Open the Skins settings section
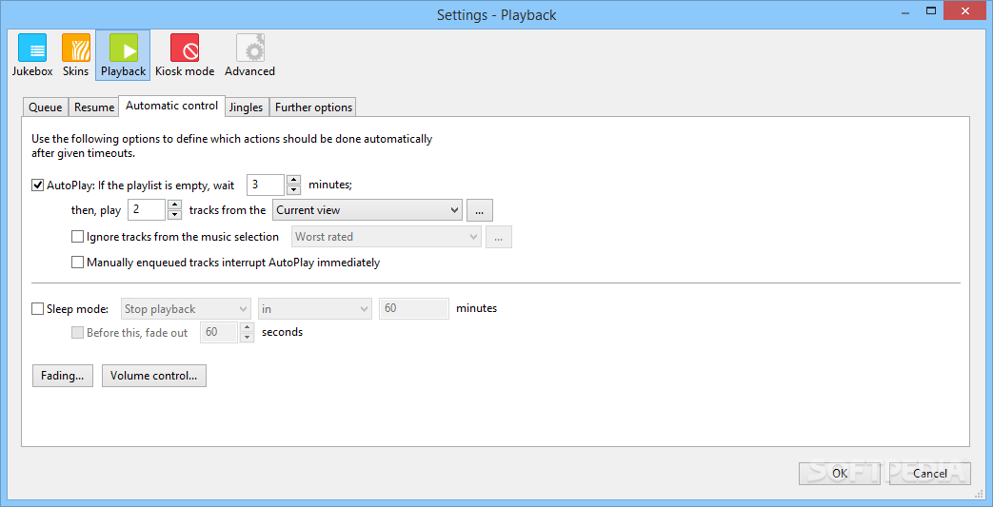This screenshot has width=993, height=507. [75, 55]
